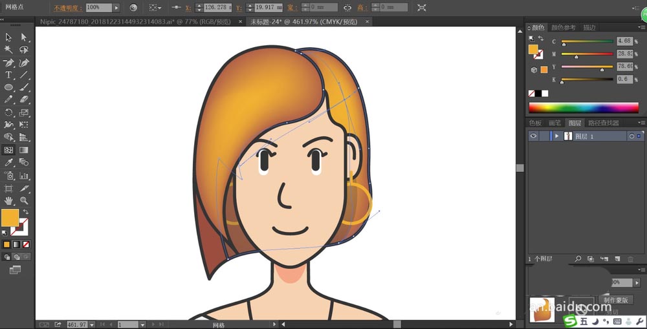Open zoom level dropdown in status bar
Viewport: 647px width, 329px height.
click(x=92, y=324)
